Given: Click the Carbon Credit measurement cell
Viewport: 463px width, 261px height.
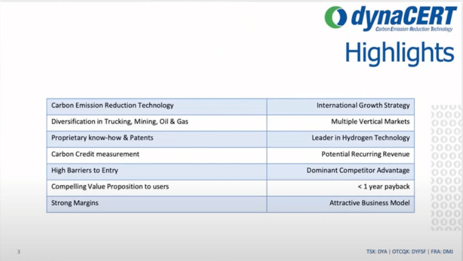Looking at the screenshot, I should [x=95, y=154].
